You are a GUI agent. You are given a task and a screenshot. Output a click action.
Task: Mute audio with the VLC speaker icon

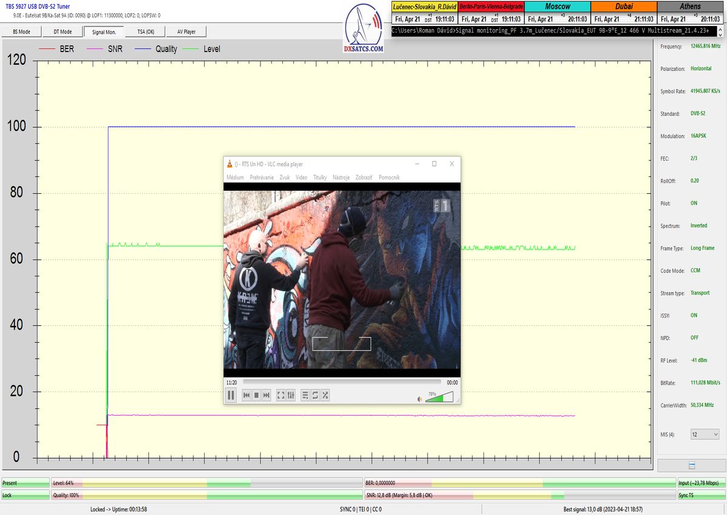pos(419,399)
